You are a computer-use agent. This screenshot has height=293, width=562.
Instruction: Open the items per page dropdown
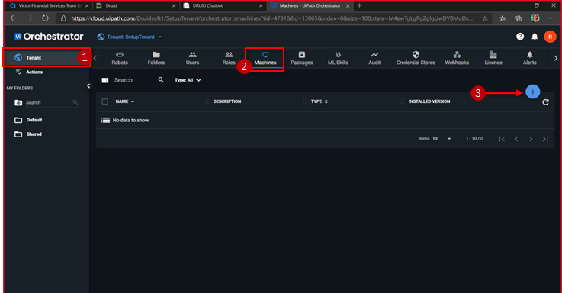pos(442,139)
